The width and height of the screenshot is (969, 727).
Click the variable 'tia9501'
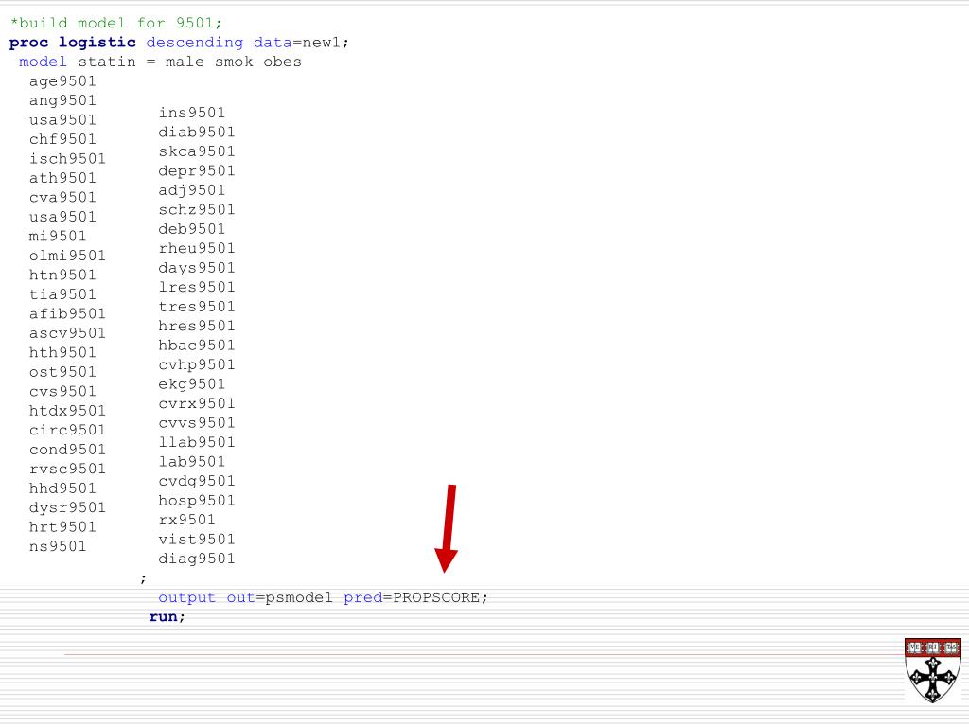62,294
